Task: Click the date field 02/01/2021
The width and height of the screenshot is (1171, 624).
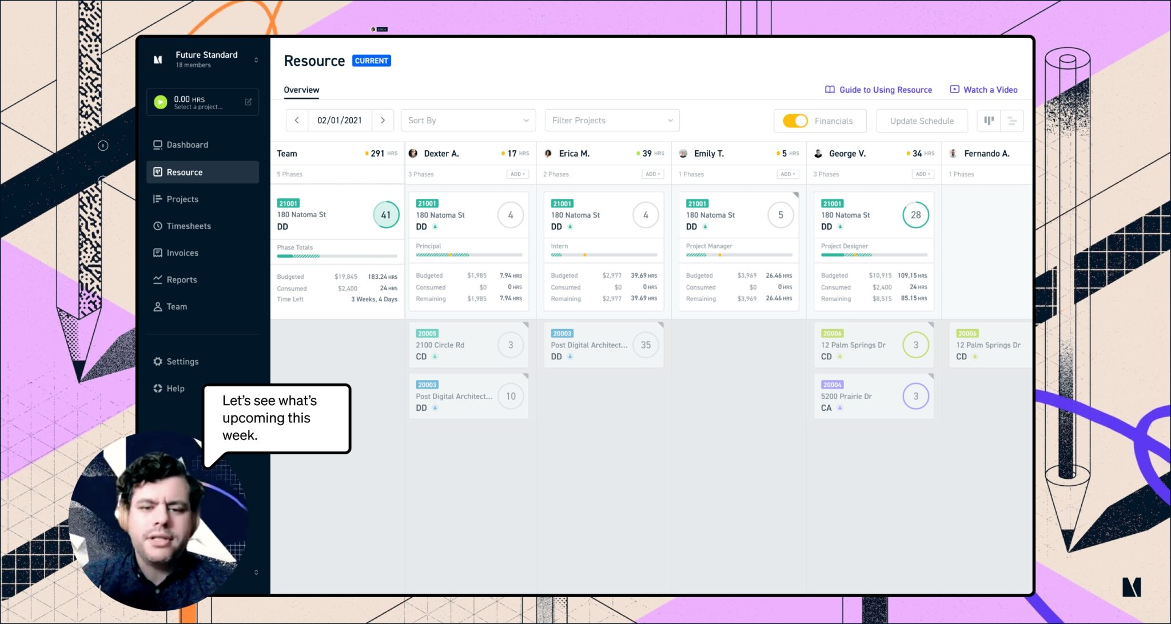Action: pyautogui.click(x=340, y=121)
